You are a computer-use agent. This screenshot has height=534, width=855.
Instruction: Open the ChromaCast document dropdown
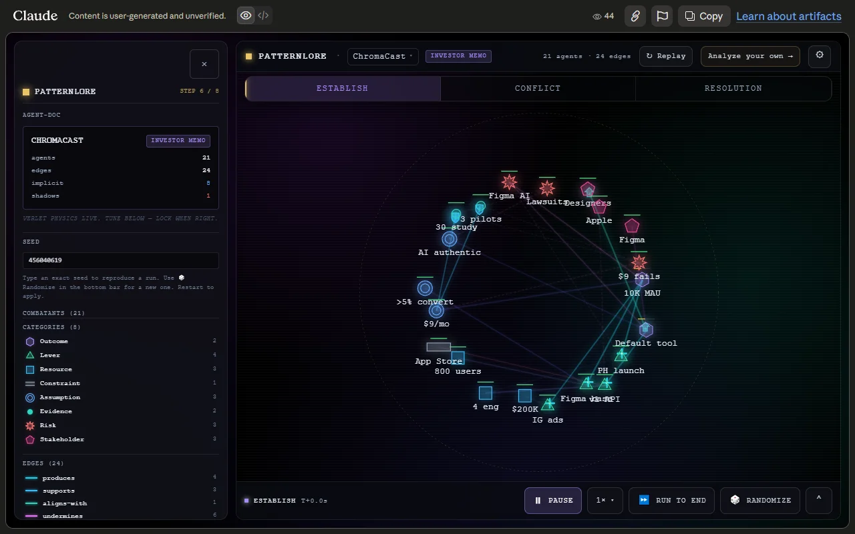383,56
